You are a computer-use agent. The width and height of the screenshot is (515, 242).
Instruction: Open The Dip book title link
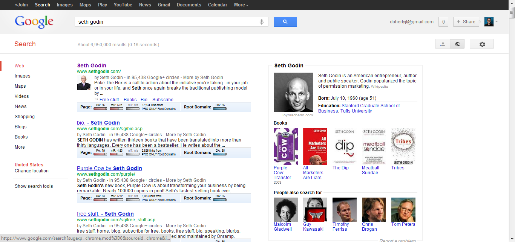click(x=340, y=168)
